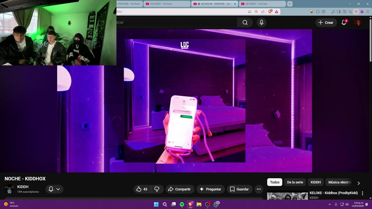Select the De la serie chip
Image resolution: width=372 pixels, height=209 pixels.
tap(295, 182)
